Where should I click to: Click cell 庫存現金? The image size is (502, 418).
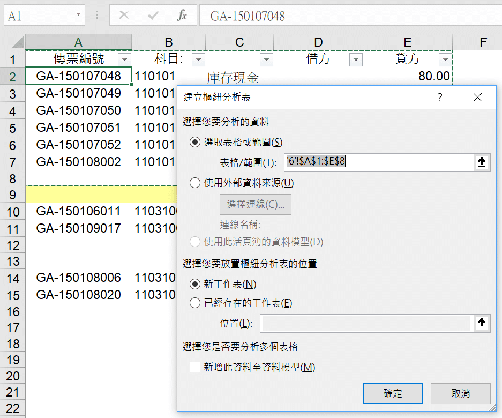(x=233, y=78)
